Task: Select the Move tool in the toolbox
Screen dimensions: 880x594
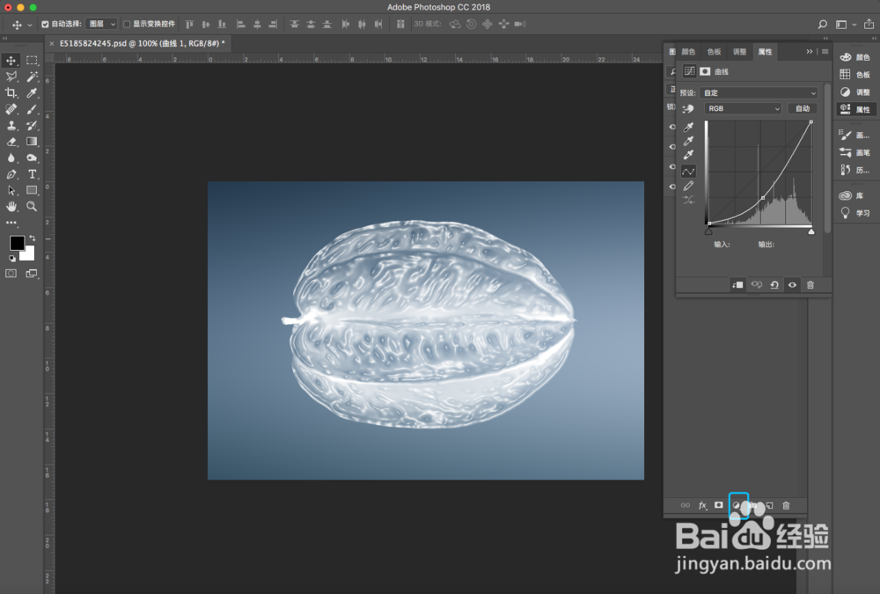Action: click(x=11, y=60)
